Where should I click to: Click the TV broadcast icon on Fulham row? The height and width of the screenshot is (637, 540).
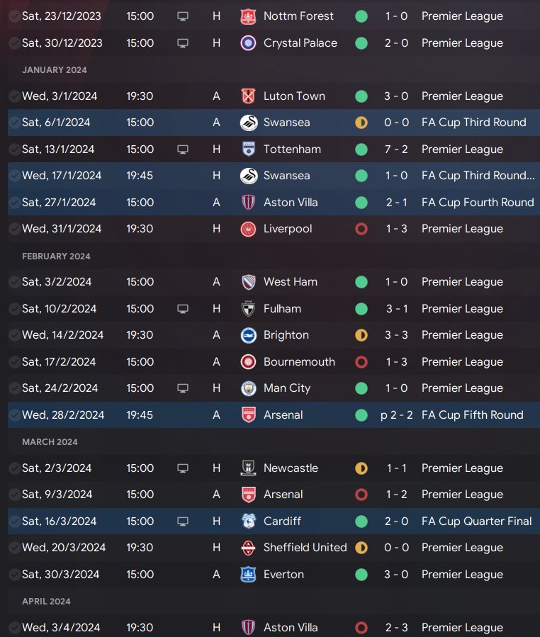pyautogui.click(x=183, y=309)
